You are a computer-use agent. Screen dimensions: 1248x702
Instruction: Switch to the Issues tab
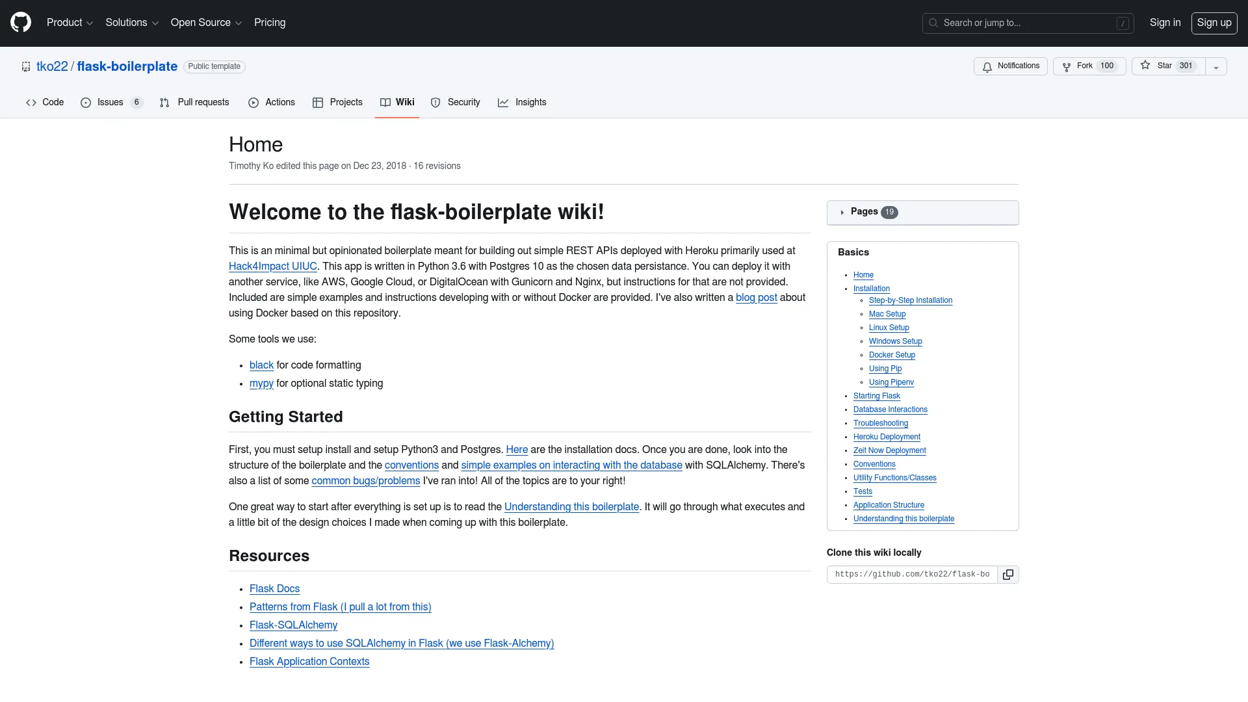111,103
